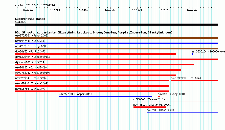Select the red nsv467448 loss bar

[x=92, y=86]
